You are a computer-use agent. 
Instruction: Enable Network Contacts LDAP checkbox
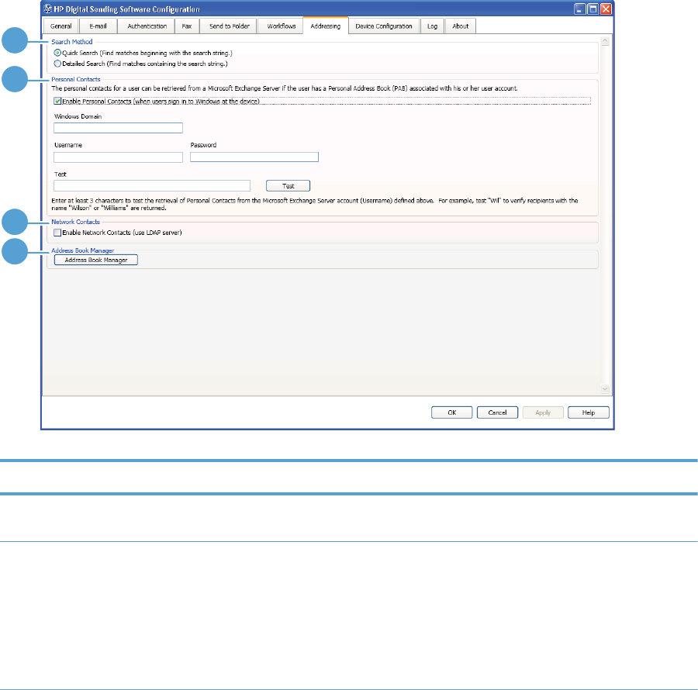pyautogui.click(x=57, y=233)
